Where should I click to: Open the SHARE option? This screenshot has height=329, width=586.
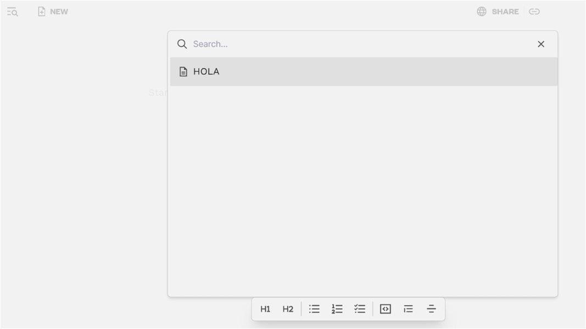click(x=505, y=12)
